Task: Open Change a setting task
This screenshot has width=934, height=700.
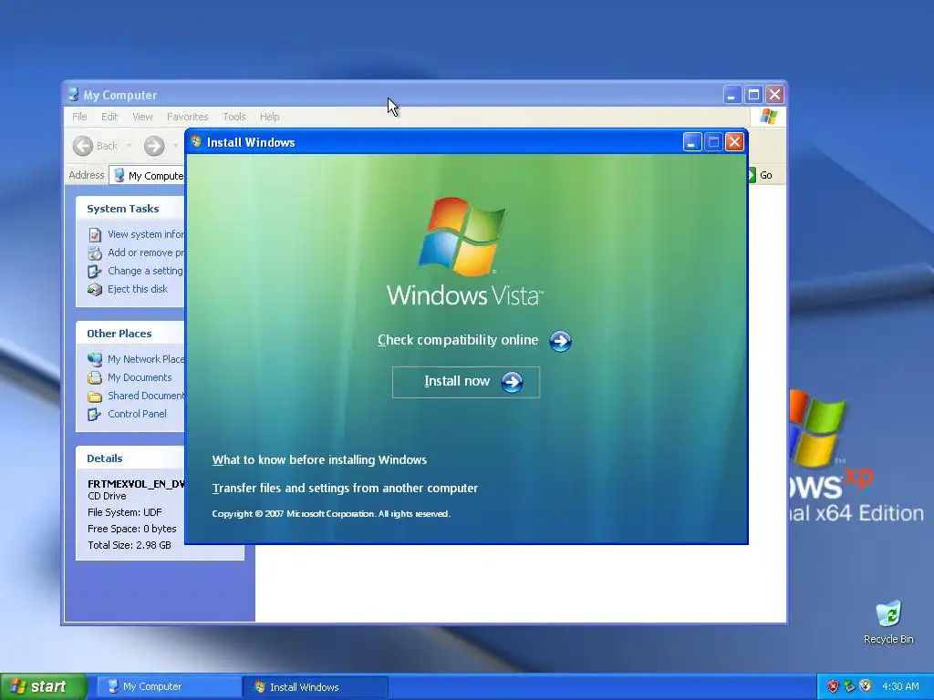Action: (x=145, y=271)
